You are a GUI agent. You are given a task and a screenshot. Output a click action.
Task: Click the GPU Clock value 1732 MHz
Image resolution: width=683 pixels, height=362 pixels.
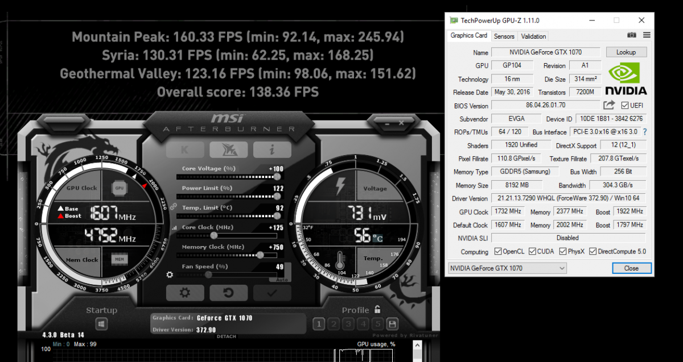coord(508,211)
